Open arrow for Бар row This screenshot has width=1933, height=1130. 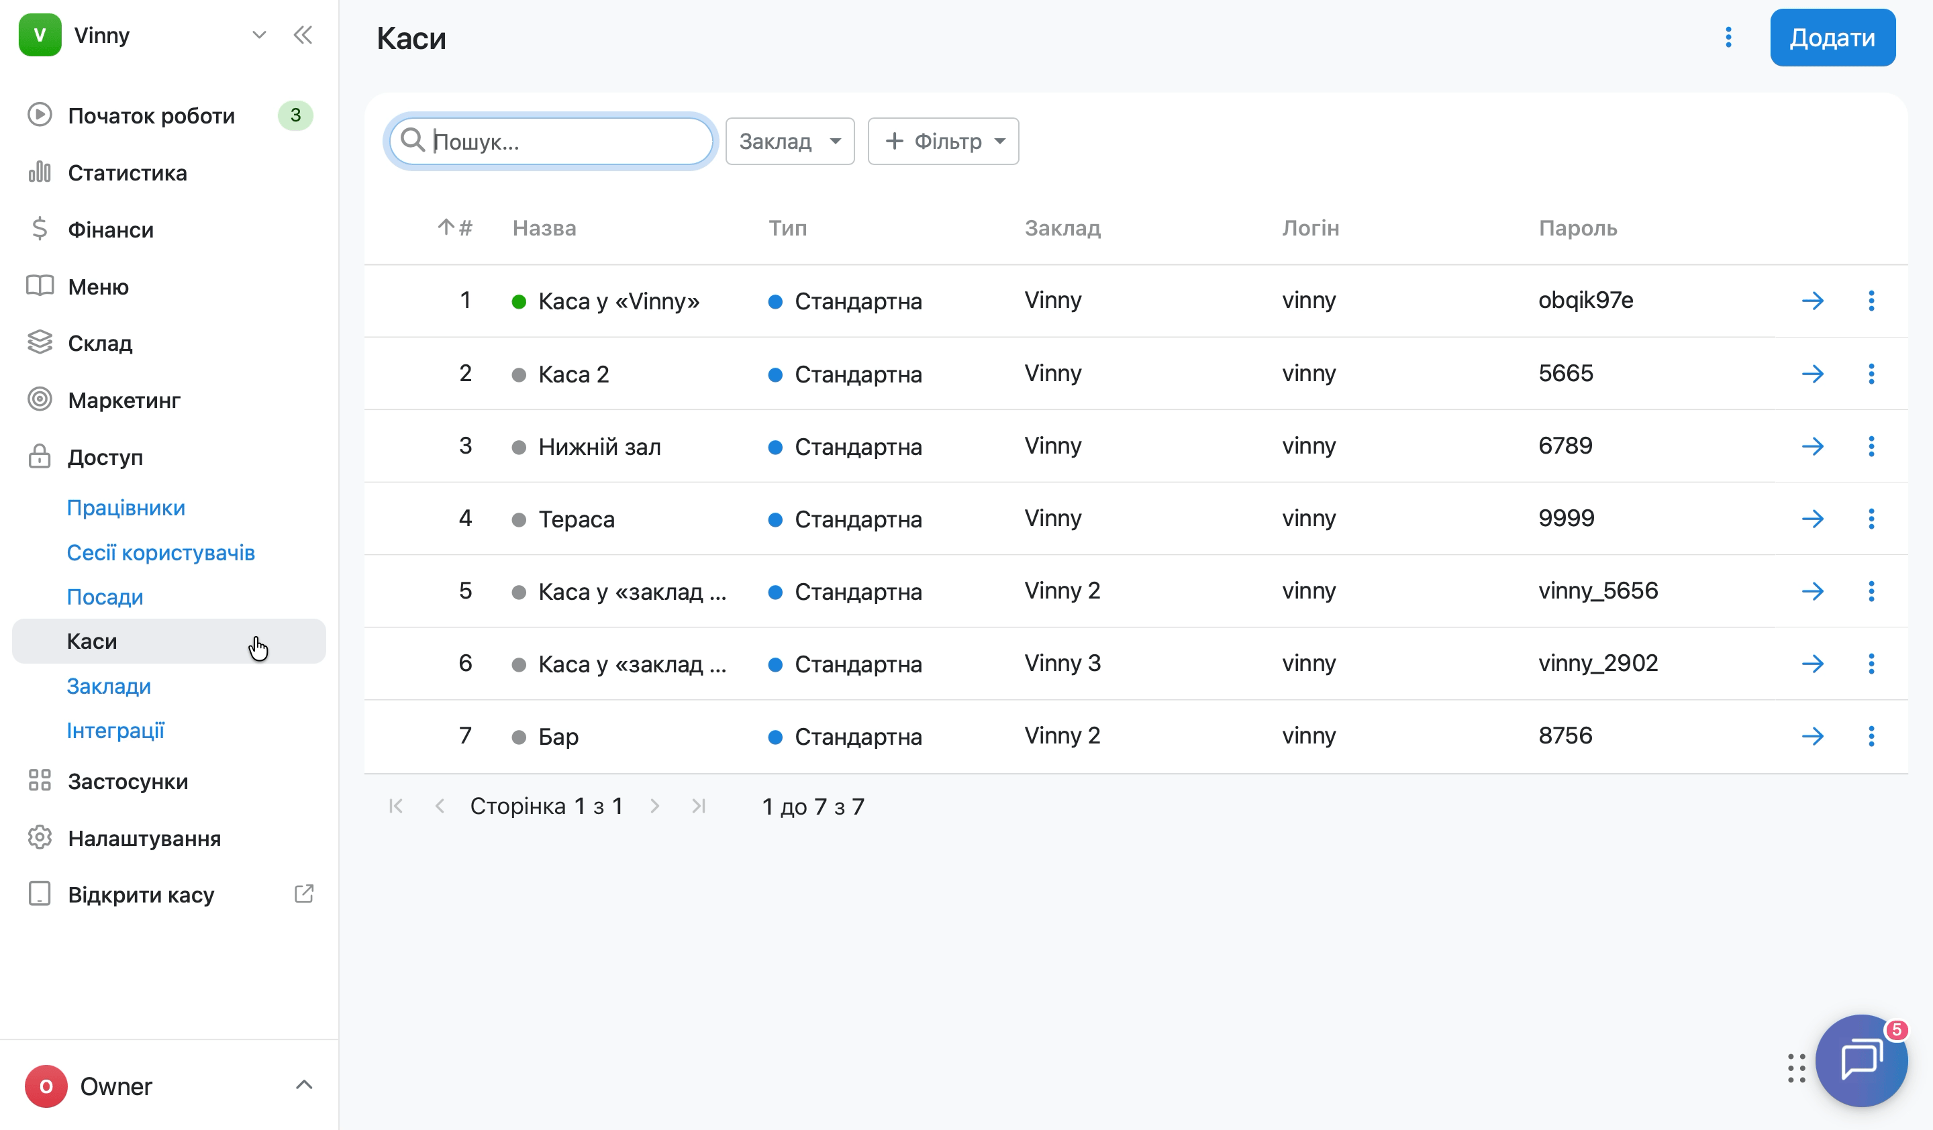point(1813,736)
